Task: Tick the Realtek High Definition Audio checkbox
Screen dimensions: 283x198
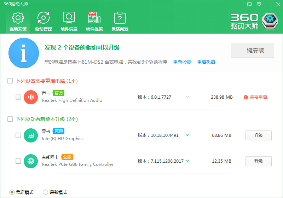Action: tap(18, 97)
